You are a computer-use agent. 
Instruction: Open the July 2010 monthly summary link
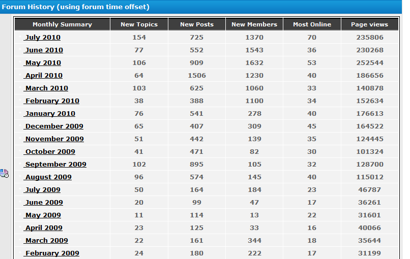click(x=42, y=38)
